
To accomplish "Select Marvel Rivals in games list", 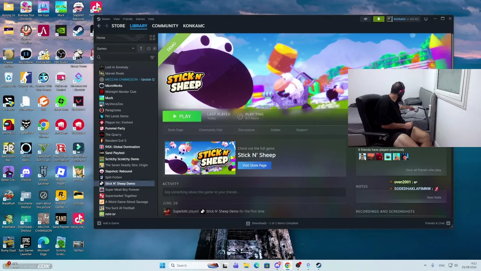I will 115,73.
